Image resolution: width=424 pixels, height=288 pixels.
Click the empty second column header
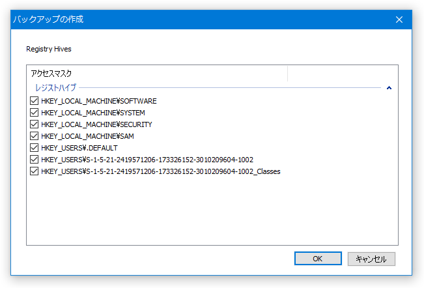coord(343,73)
